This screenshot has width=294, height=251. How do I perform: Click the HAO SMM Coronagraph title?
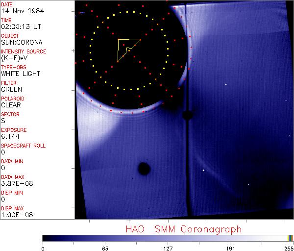click(x=183, y=229)
